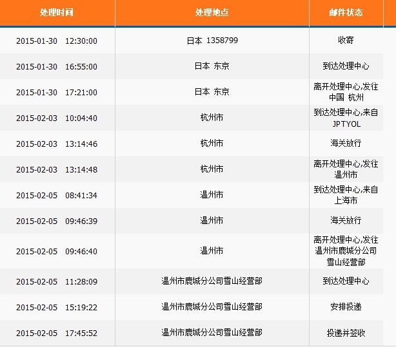Click the 邮件状态 column header
Viewport: 396px width, 347px height.
[x=346, y=12]
